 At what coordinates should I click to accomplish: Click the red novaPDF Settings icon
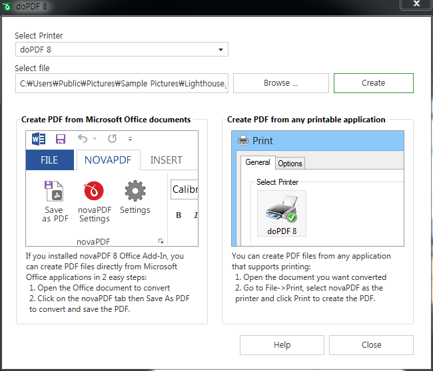[94, 191]
